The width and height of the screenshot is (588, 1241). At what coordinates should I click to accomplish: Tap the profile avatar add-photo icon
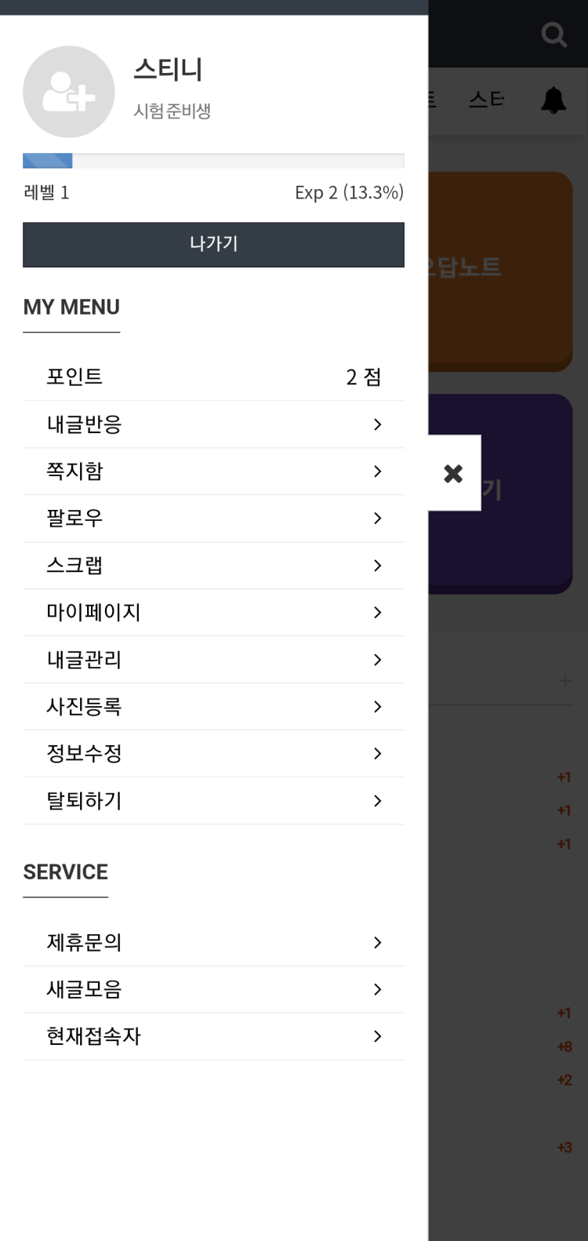click(68, 92)
